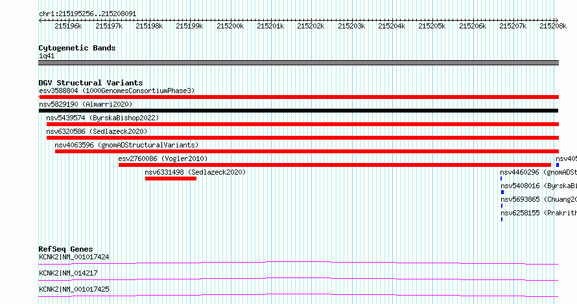Click the red bar for nsv6320586
This screenshot has height=304, width=577.
303,138
